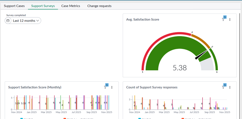The image size is (242, 119).
Task: Open three-dot menu on Support Satisfaction Score (Monthly)
Action: click(x=112, y=88)
